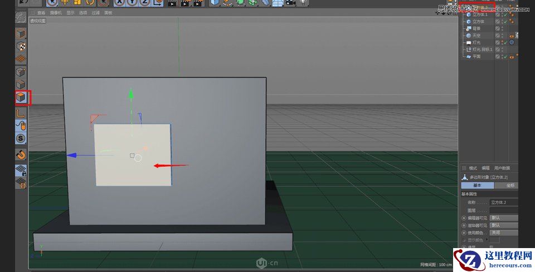Activate the Rotate tool in top toolbar
535x272 pixels.
coord(90,3)
